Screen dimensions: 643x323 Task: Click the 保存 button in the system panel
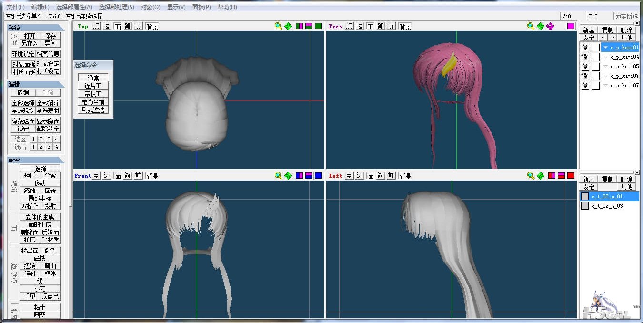pyautogui.click(x=50, y=36)
